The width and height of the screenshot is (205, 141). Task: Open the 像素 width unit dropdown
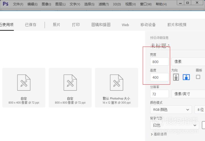click(188, 61)
